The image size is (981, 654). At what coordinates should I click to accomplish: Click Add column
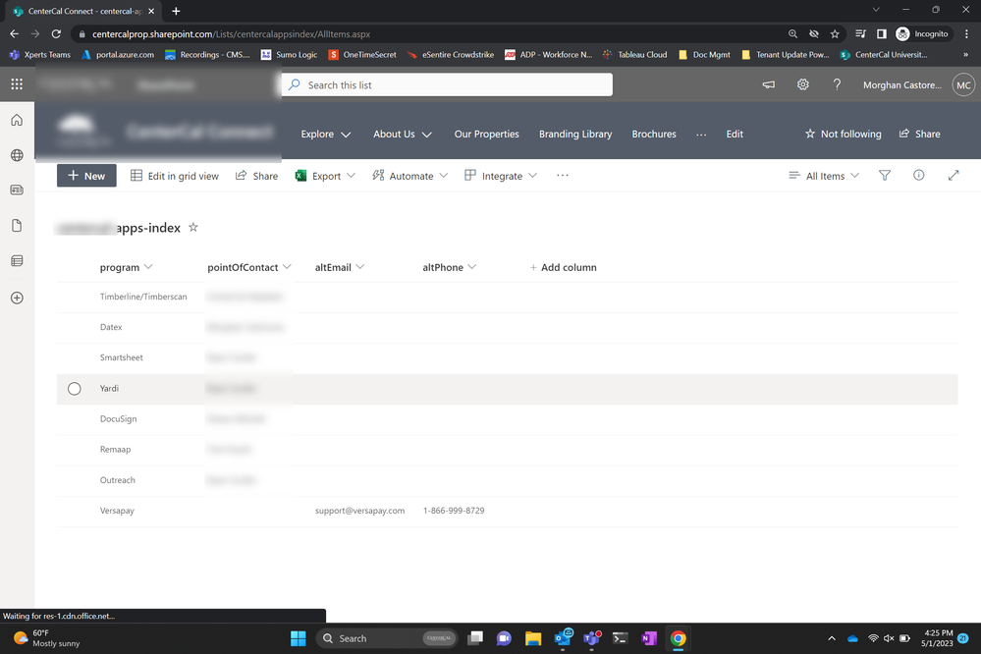563,267
